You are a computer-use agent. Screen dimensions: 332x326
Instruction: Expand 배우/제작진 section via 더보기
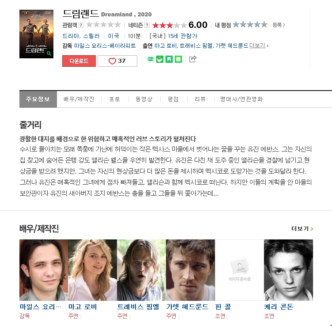[x=302, y=229]
